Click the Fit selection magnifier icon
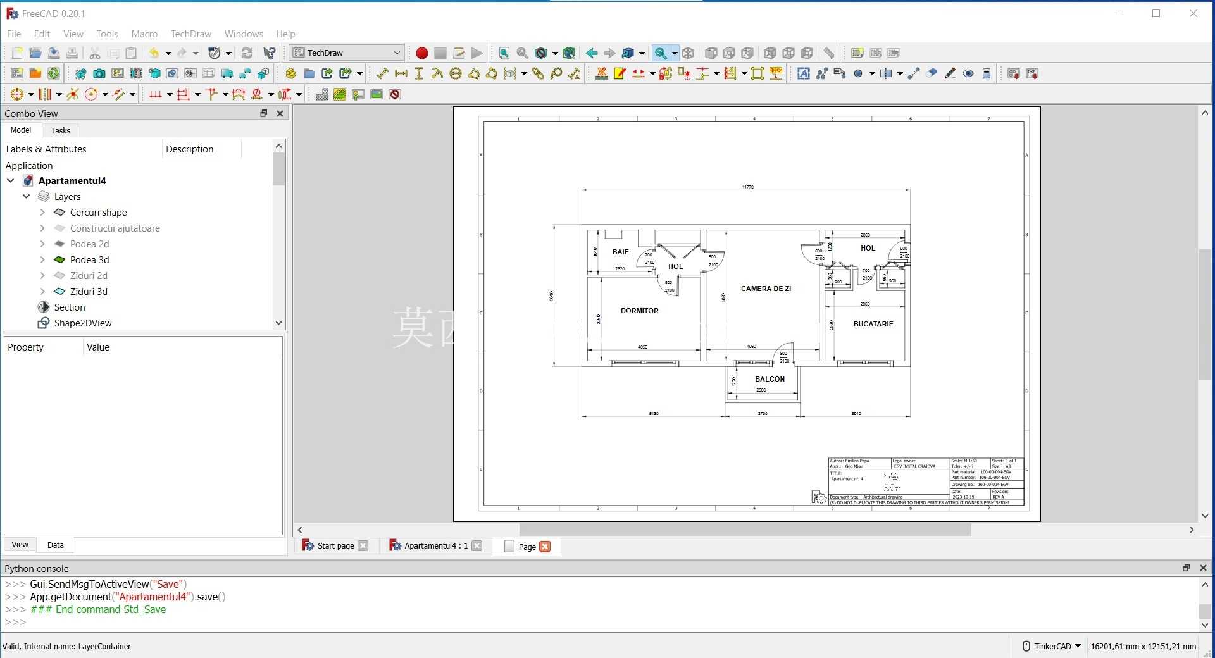1215x658 pixels. 522,53
